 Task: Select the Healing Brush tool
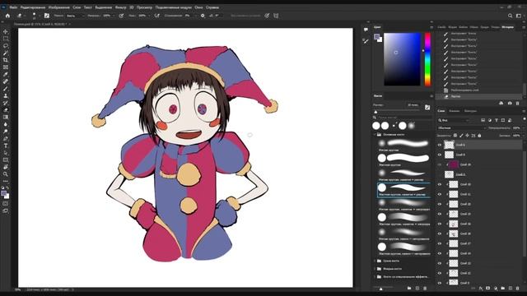click(x=6, y=81)
